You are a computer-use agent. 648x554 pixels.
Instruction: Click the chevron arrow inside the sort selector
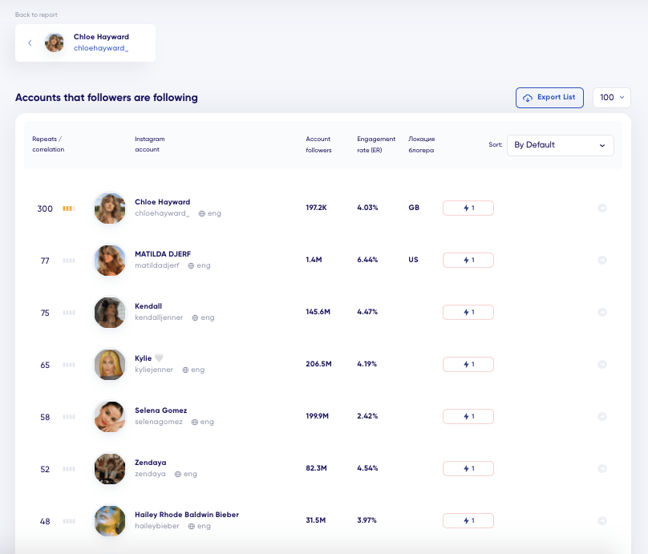pos(602,145)
